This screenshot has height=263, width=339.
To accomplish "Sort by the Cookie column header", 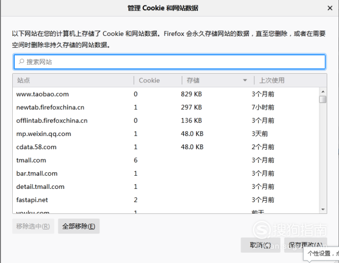I will [158, 80].
